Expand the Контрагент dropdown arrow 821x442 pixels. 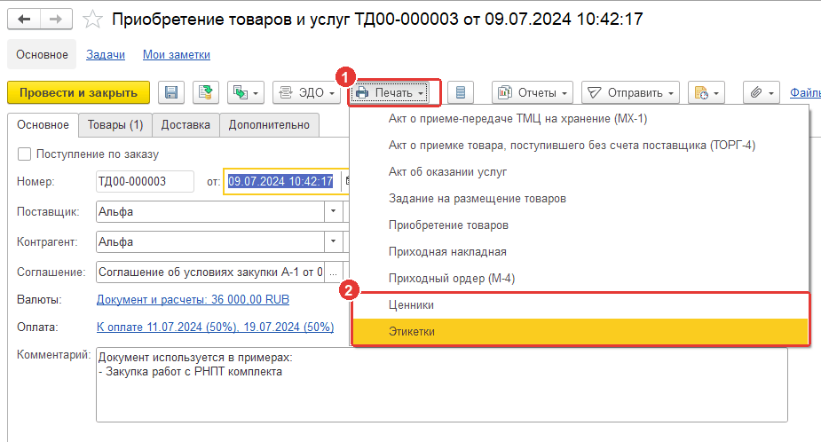click(333, 242)
